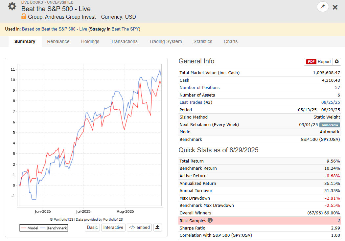Switch to the Rebalance tab
This screenshot has height=241, width=345.
58,41
